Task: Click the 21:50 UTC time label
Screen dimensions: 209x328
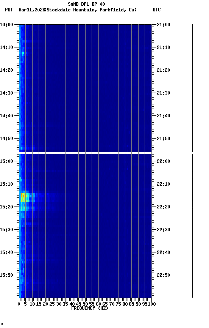Action: [164, 139]
